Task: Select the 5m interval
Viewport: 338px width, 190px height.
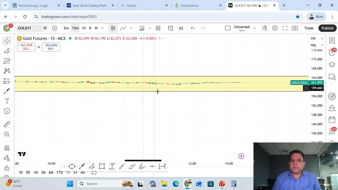Action: click(66, 28)
